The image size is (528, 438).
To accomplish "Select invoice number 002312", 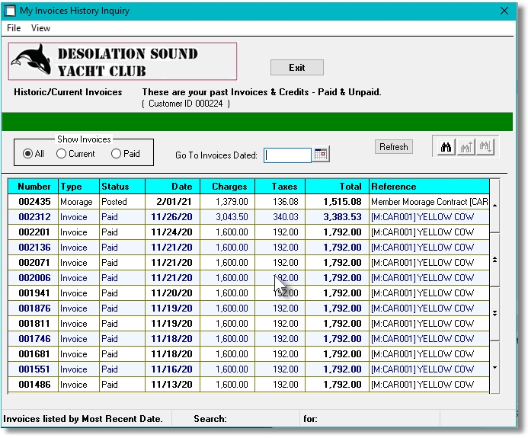I will [34, 217].
